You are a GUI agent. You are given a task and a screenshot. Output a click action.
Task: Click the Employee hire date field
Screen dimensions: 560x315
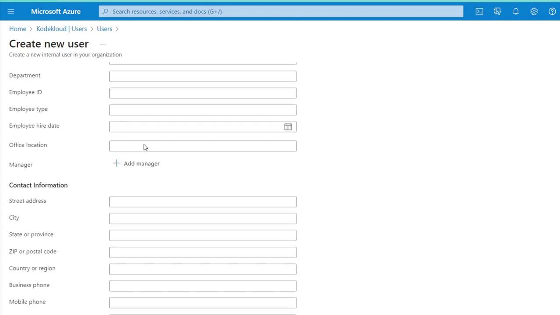pyautogui.click(x=203, y=126)
